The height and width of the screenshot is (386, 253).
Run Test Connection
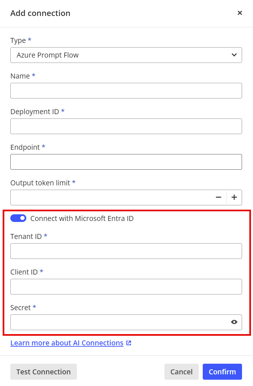pyautogui.click(x=44, y=372)
